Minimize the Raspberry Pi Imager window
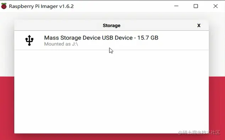The width and height of the screenshot is (225, 140). point(176,6)
